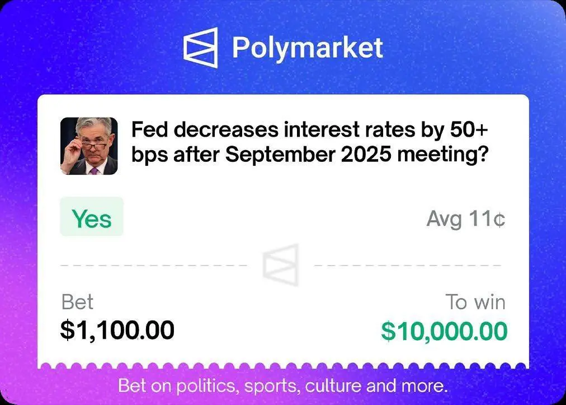Click the word "sports" in the tagline
The height and width of the screenshot is (405, 566).
[273, 387]
